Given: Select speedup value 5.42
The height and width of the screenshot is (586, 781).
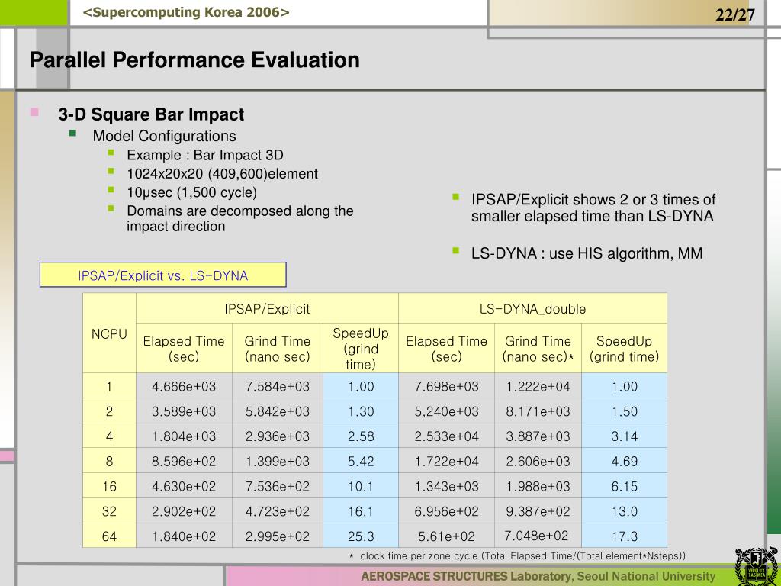Looking at the screenshot, I should coord(361,461).
